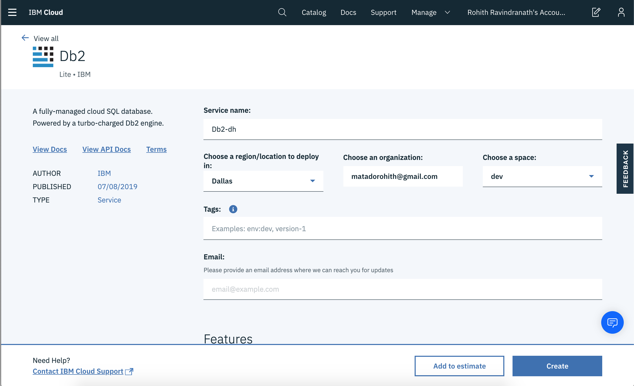Expand the Manage menu chevron

pyautogui.click(x=447, y=12)
